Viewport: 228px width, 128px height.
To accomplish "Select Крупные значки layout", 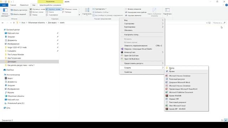I will point(54,9).
